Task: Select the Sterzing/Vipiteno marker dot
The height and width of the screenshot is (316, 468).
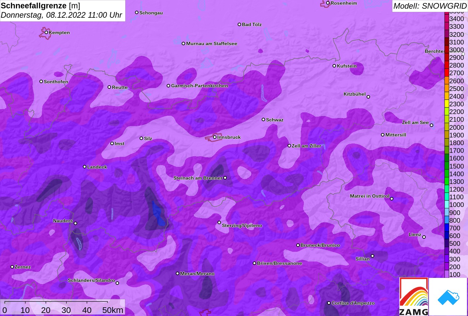Action: (x=219, y=222)
